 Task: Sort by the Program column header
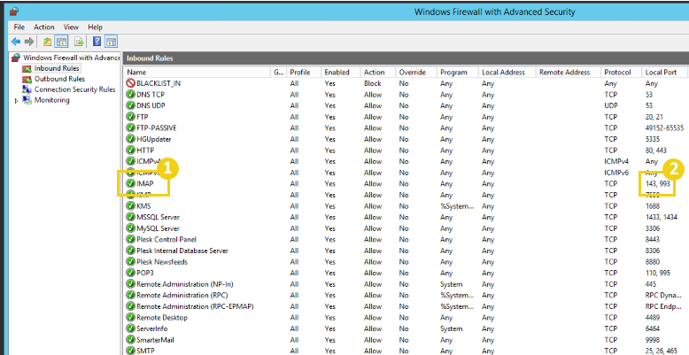(458, 72)
